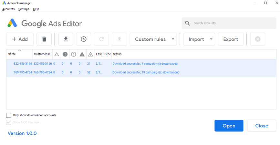Click the refresh arrow toolbar icon

point(101,39)
